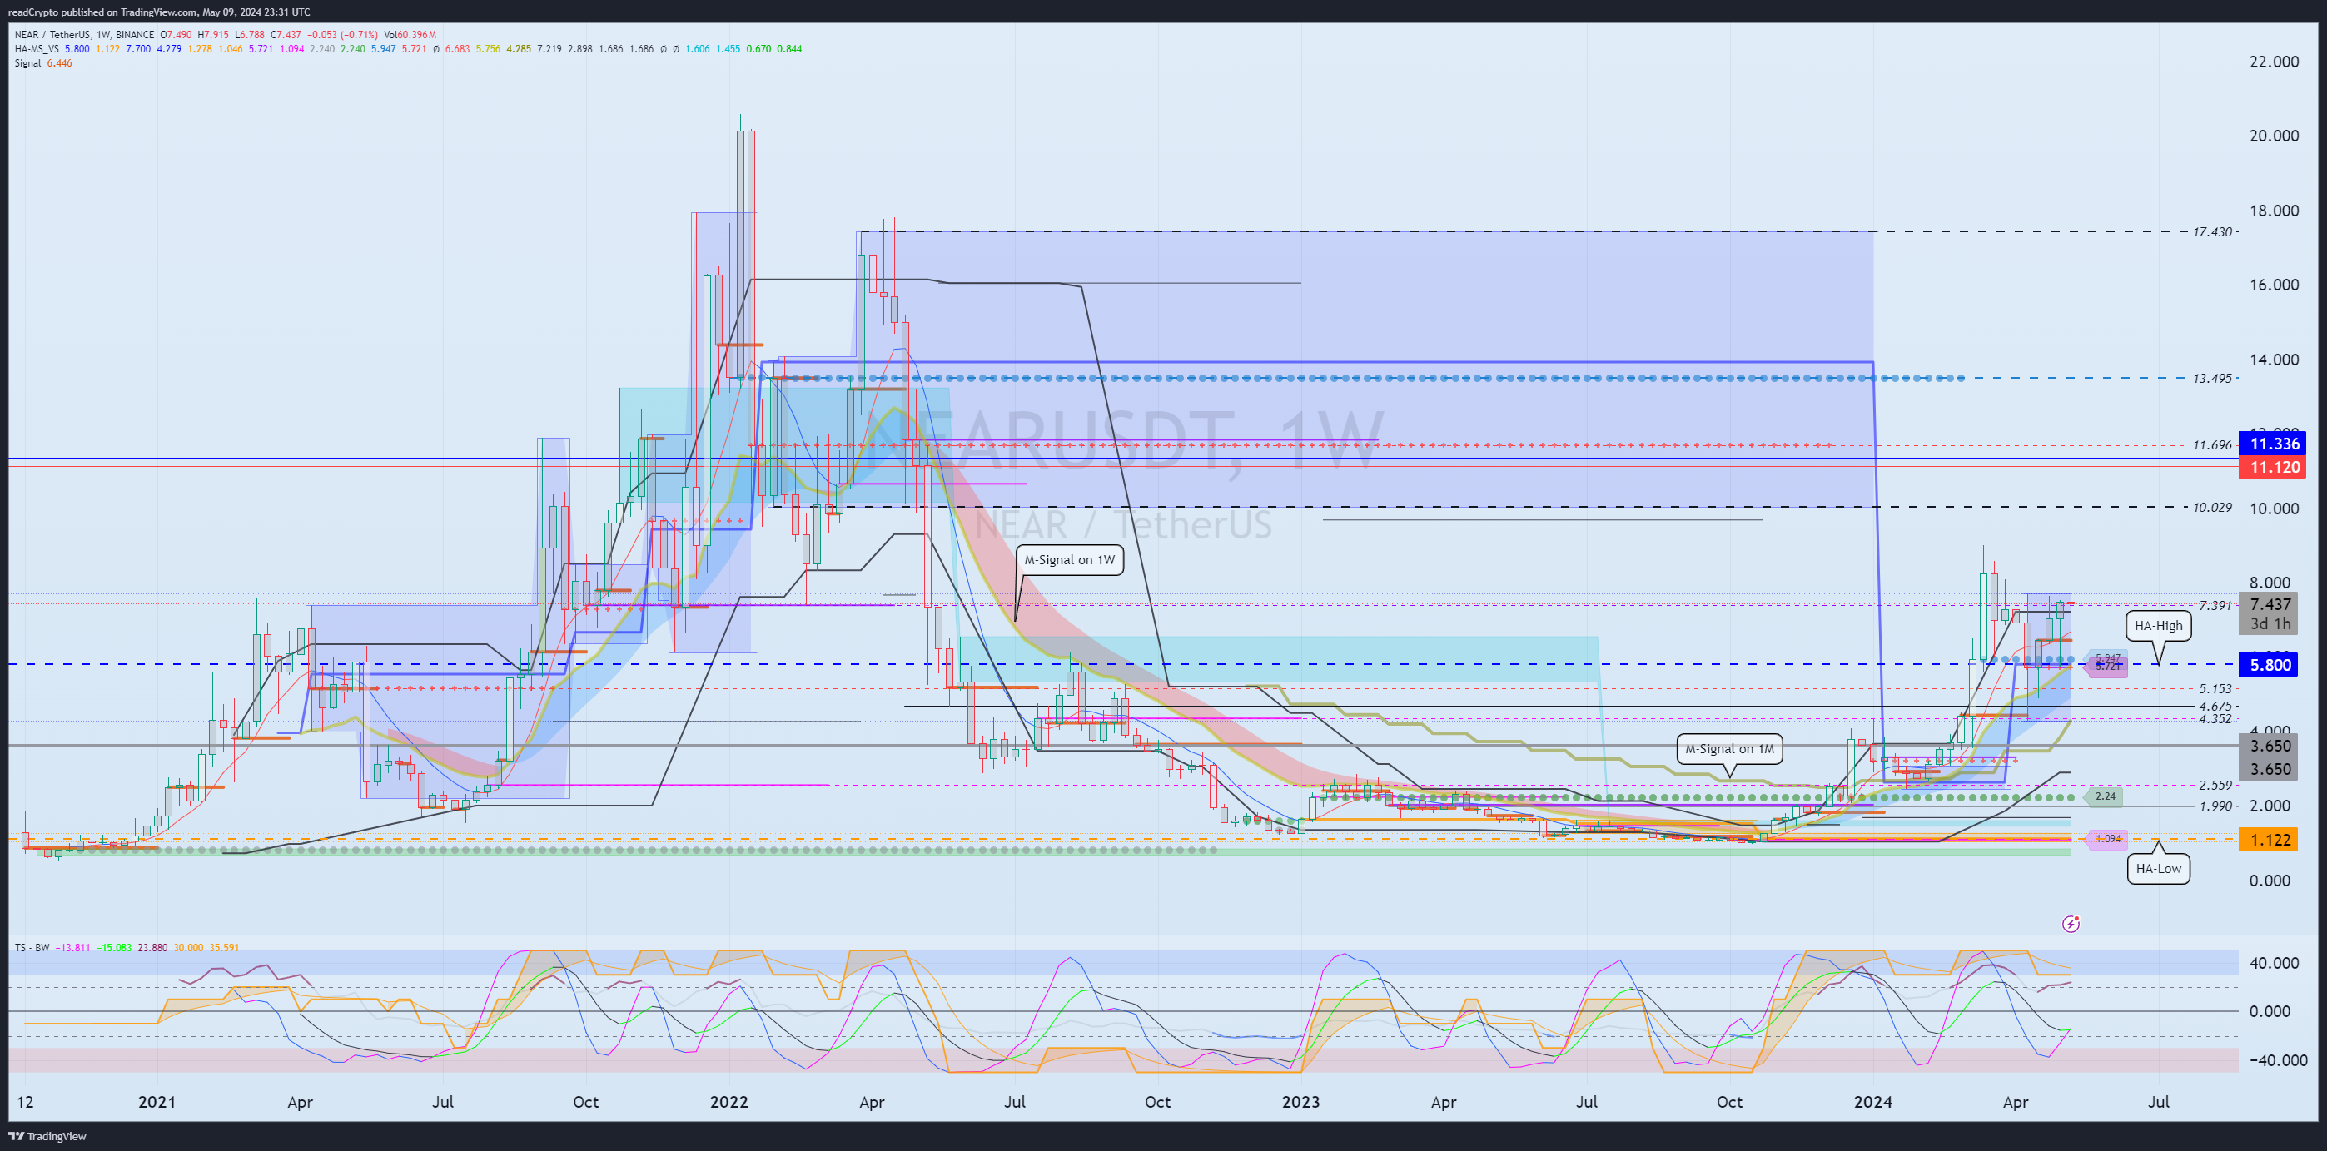The image size is (2327, 1151).
Task: Click the 13.495 dashed level label
Action: (x=2212, y=378)
